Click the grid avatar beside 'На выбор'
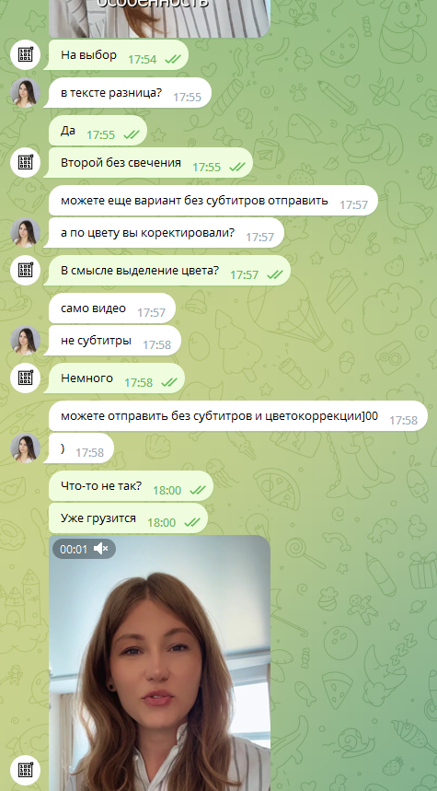437x791 pixels. [x=26, y=54]
